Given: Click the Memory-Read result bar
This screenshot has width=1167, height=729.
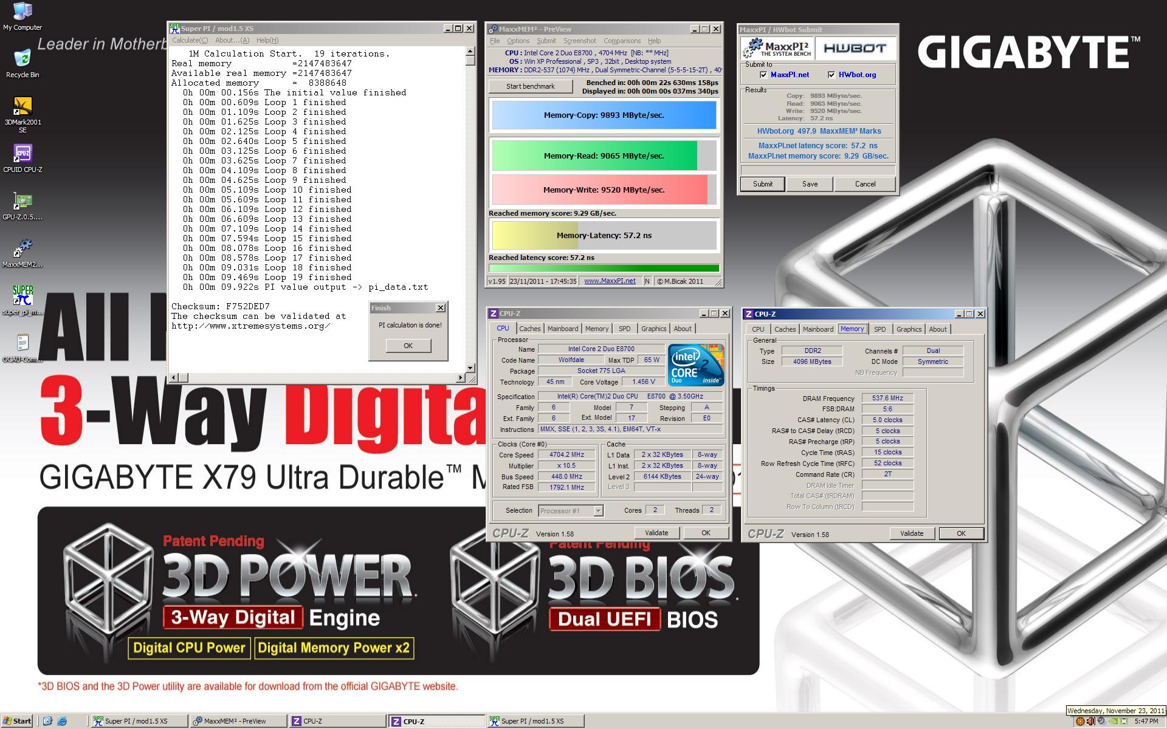Looking at the screenshot, I should pos(604,156).
